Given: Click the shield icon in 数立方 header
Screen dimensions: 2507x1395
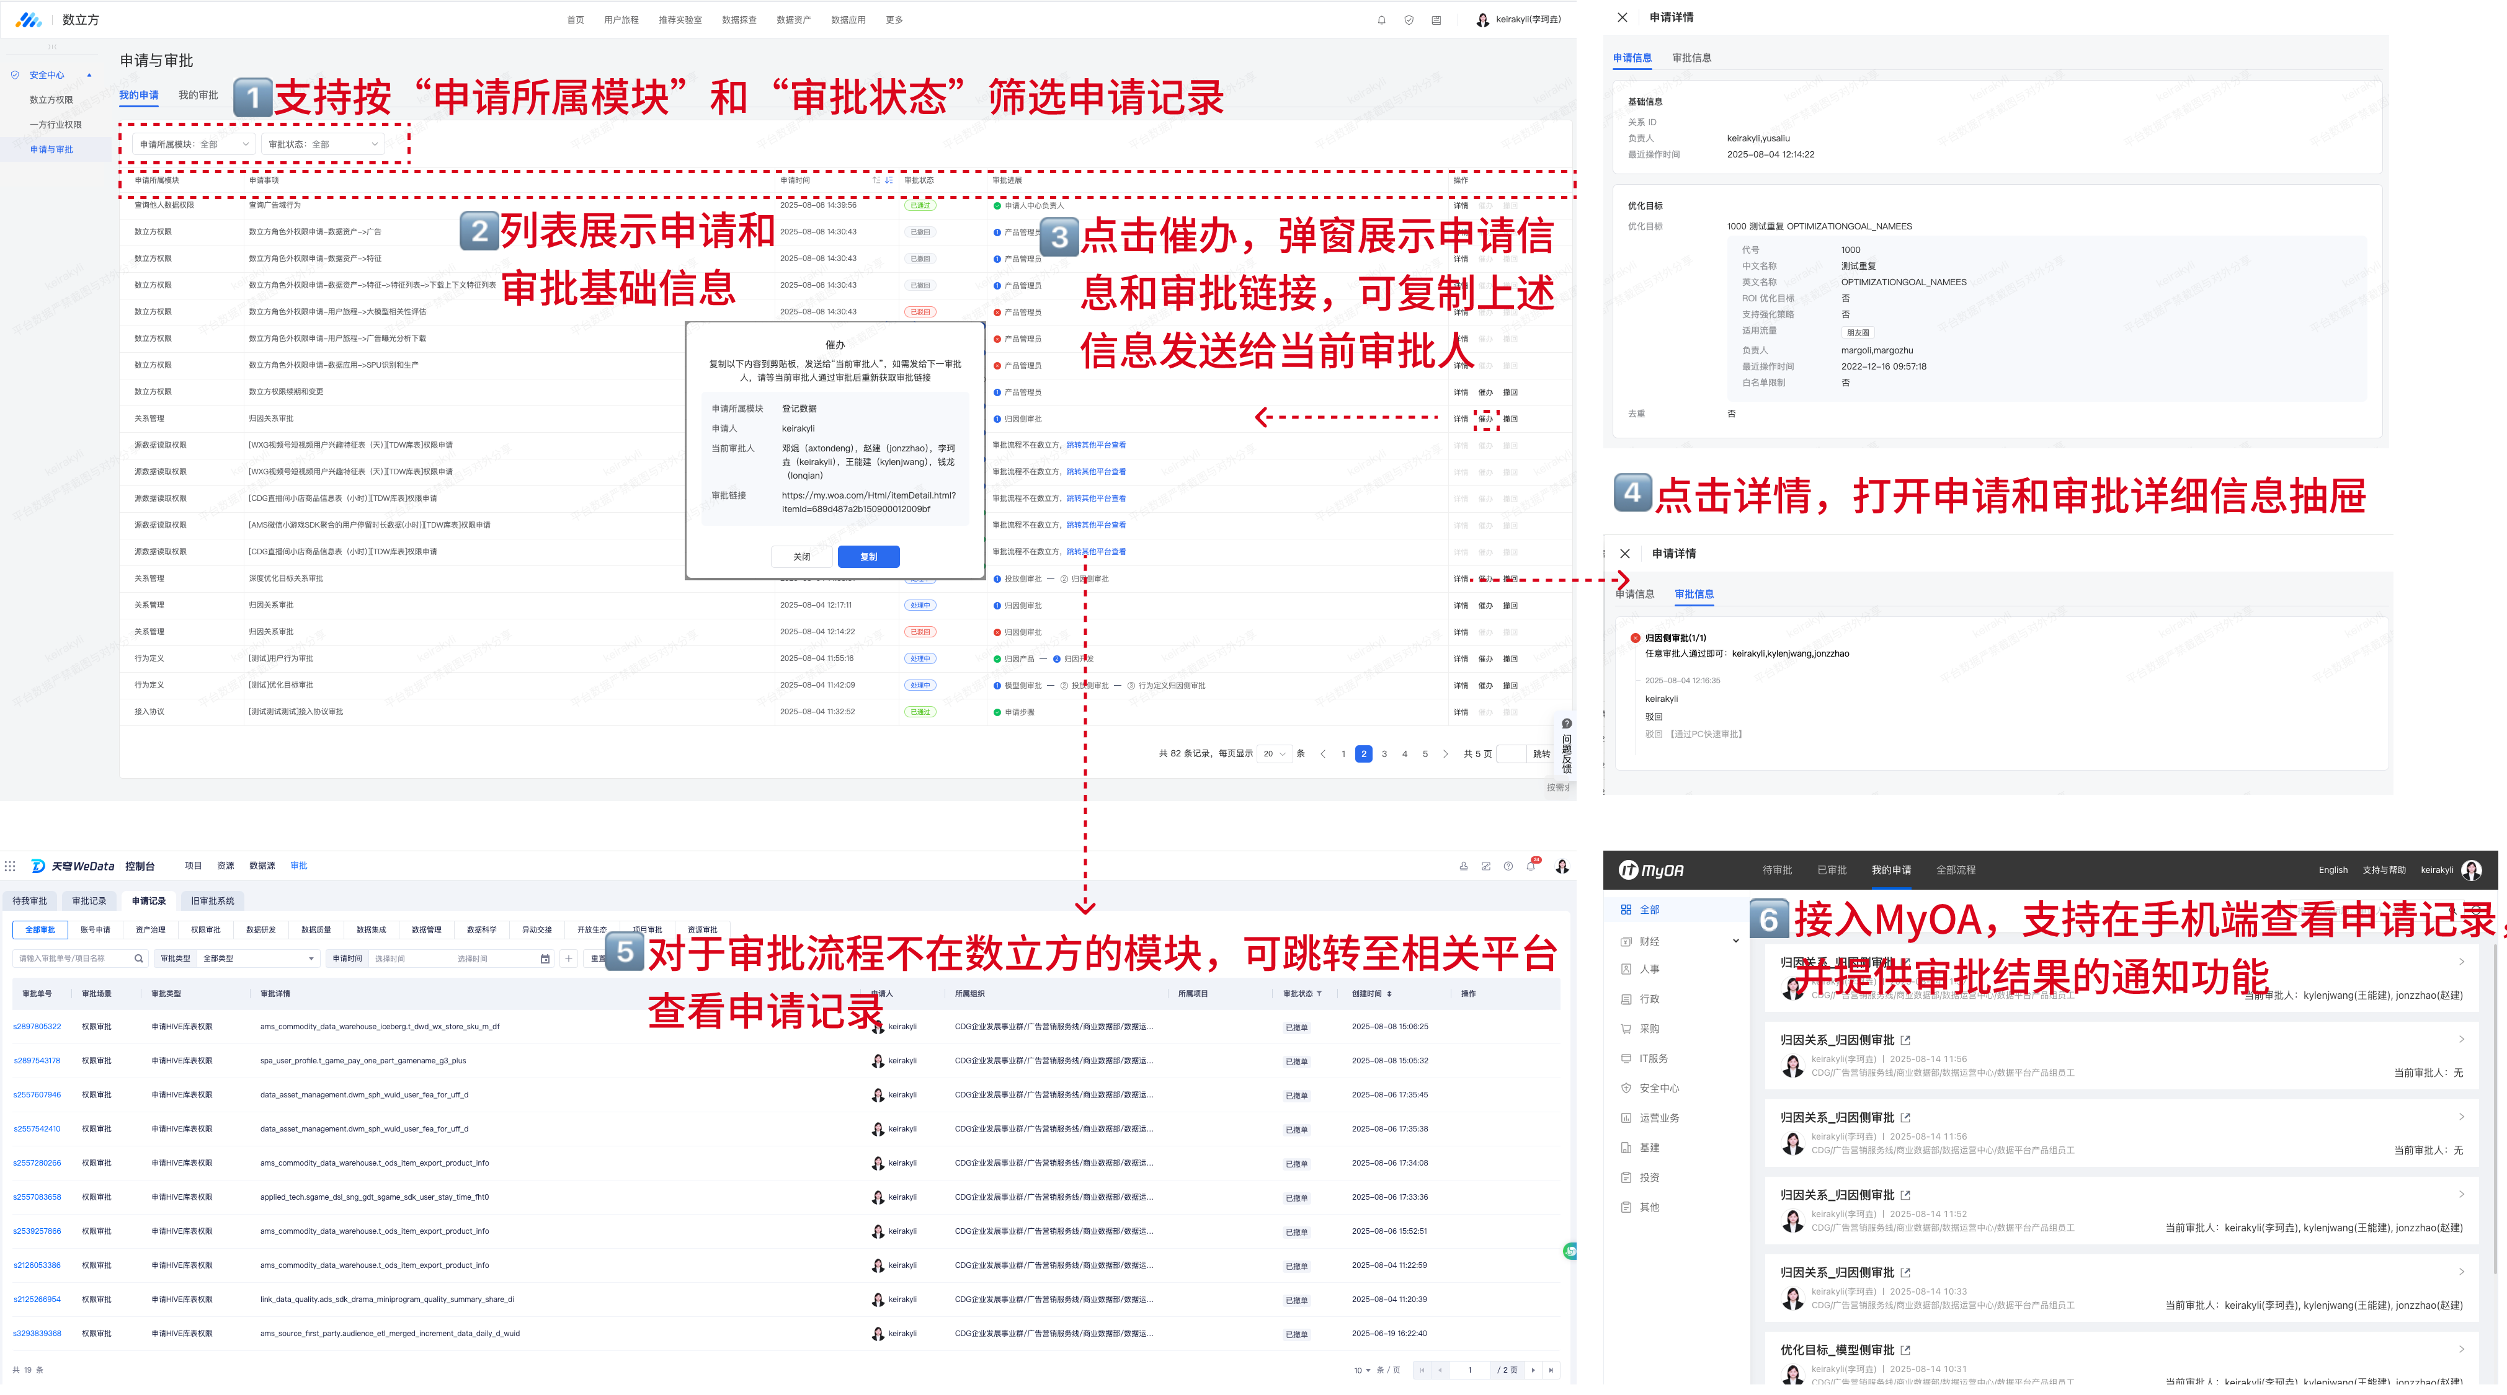Looking at the screenshot, I should click(x=1408, y=20).
